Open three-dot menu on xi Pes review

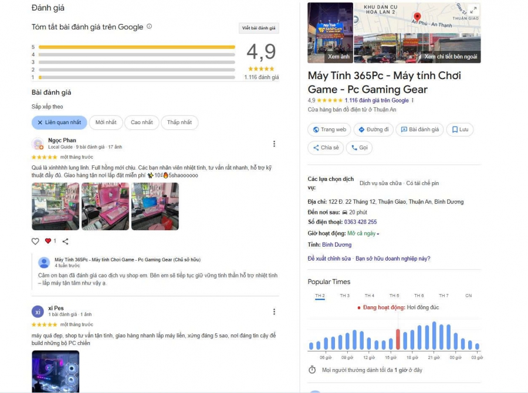point(274,312)
